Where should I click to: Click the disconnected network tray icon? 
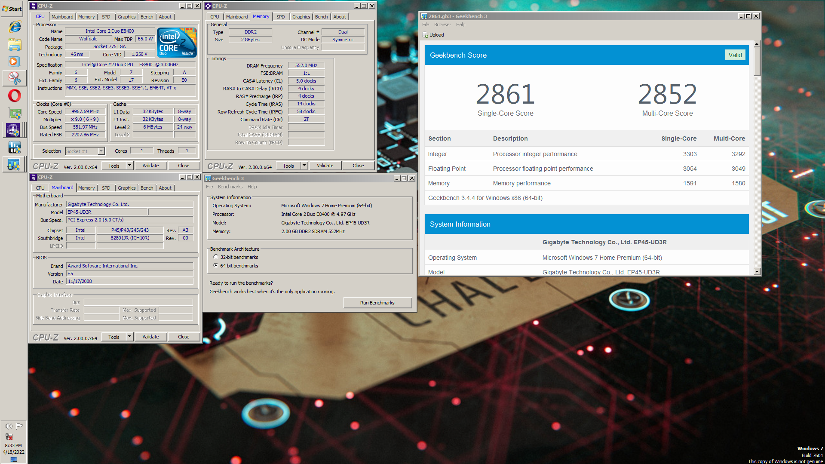[x=9, y=436]
